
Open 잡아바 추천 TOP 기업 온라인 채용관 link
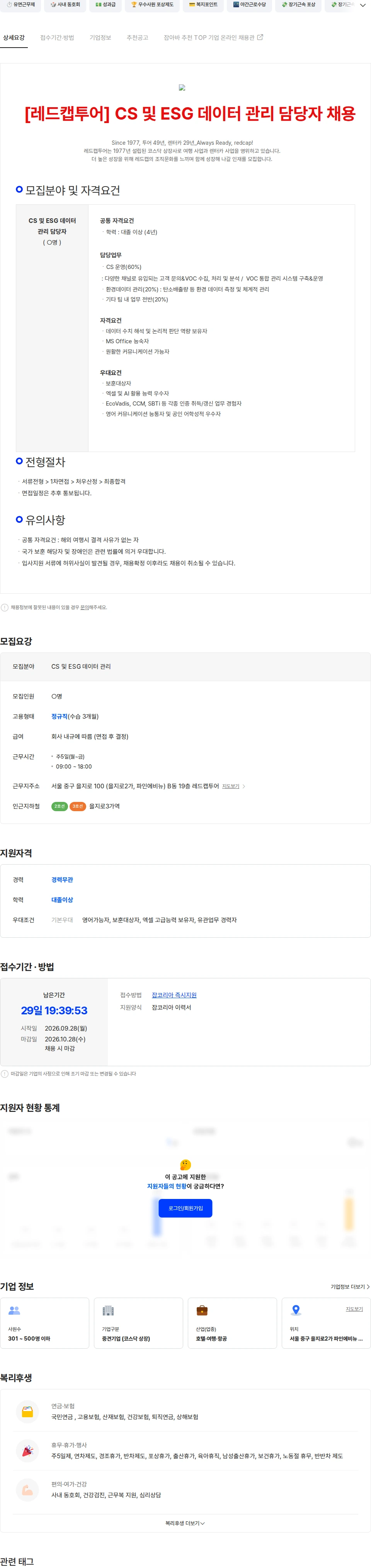(213, 38)
